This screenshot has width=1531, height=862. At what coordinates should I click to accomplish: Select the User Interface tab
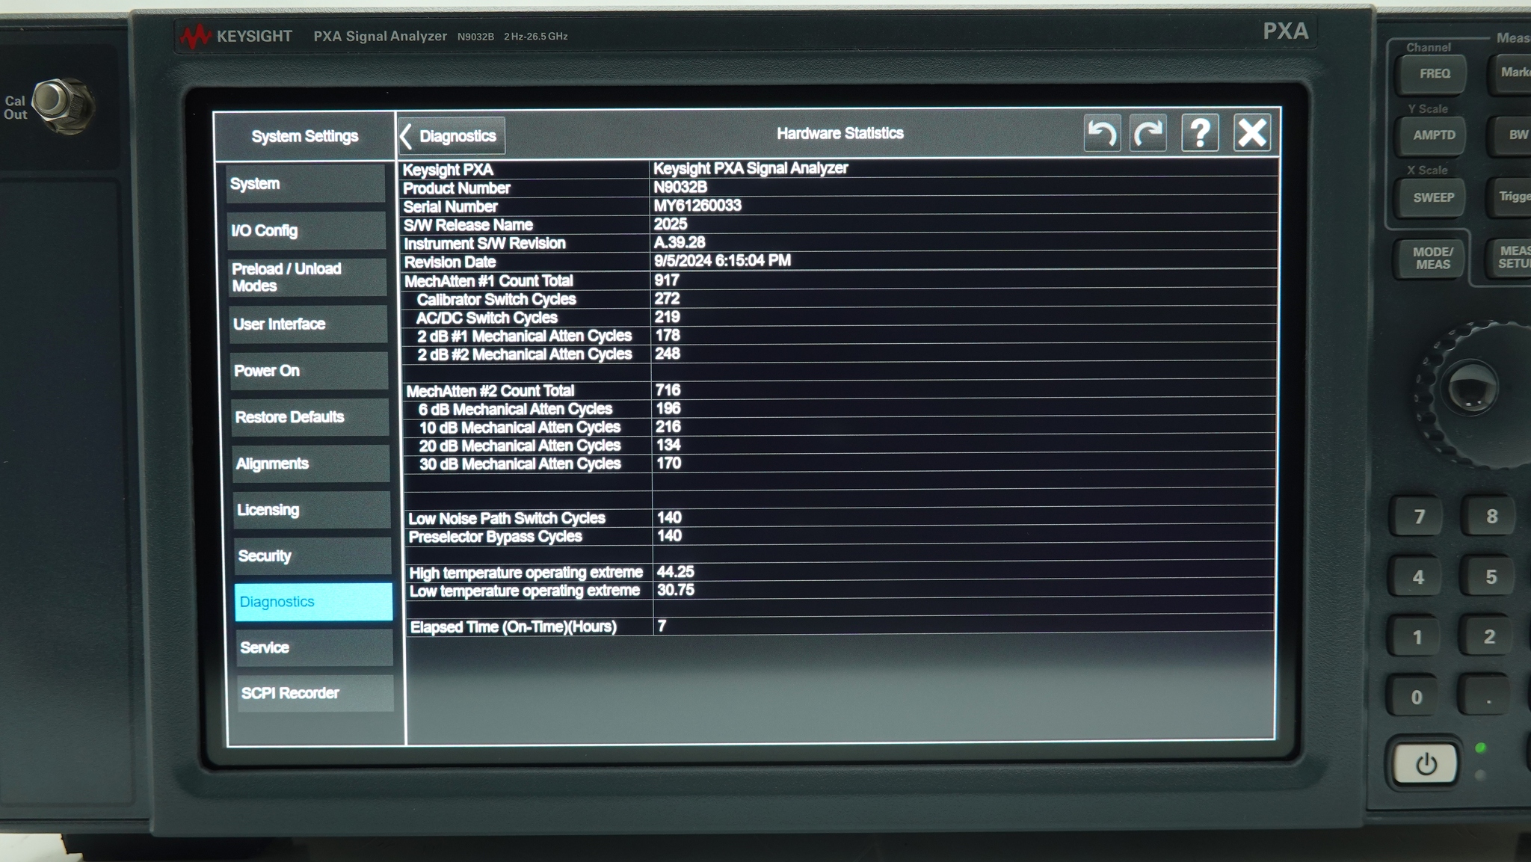(309, 324)
